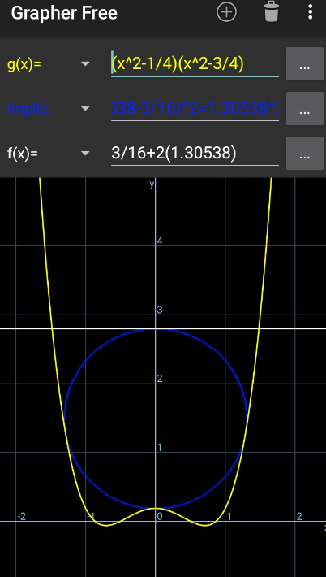Open options button for Implicit row
Viewport: 326px width, 577px height.
pos(304,109)
